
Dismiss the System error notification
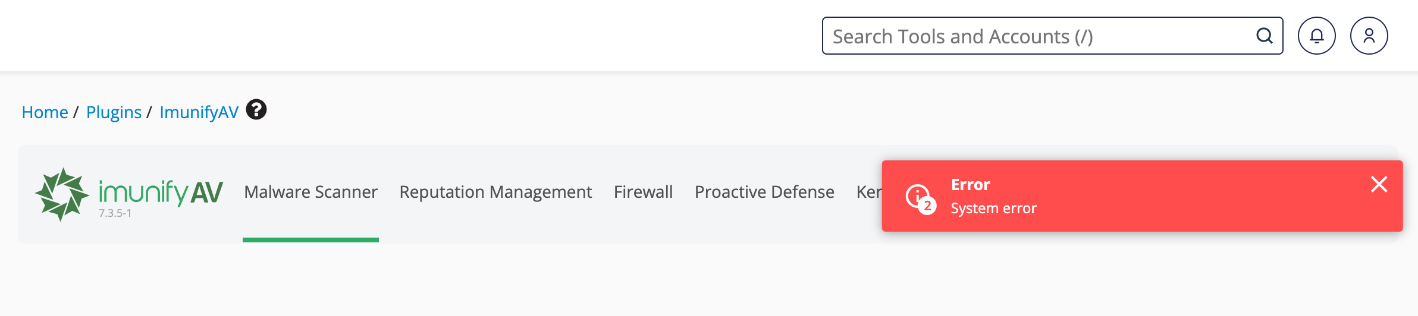(1379, 184)
